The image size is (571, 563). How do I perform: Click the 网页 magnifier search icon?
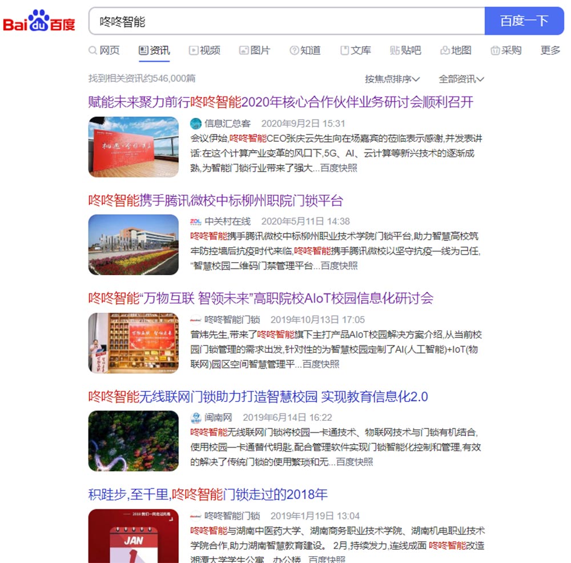click(x=93, y=50)
